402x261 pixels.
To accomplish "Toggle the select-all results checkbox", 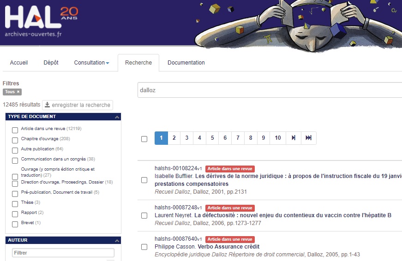I will 144,139.
